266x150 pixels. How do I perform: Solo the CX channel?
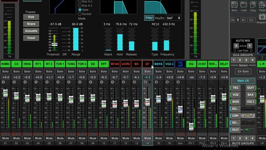(16, 71)
